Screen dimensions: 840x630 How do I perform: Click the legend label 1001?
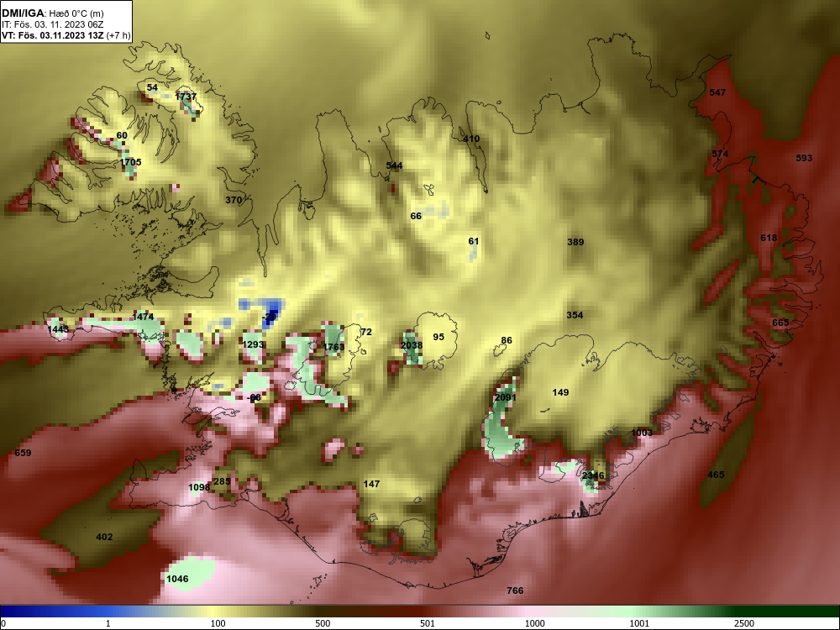[x=639, y=623]
